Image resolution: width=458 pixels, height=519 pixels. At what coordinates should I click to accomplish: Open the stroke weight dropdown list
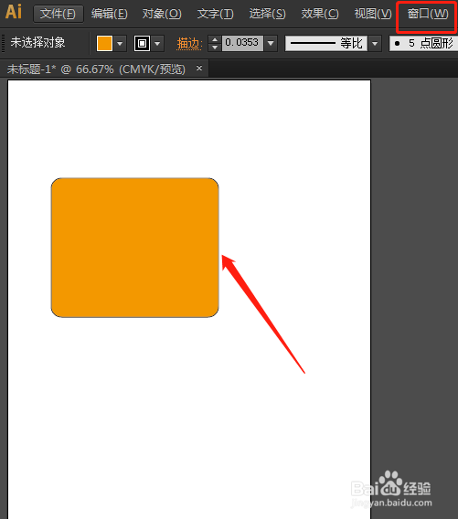click(x=271, y=43)
